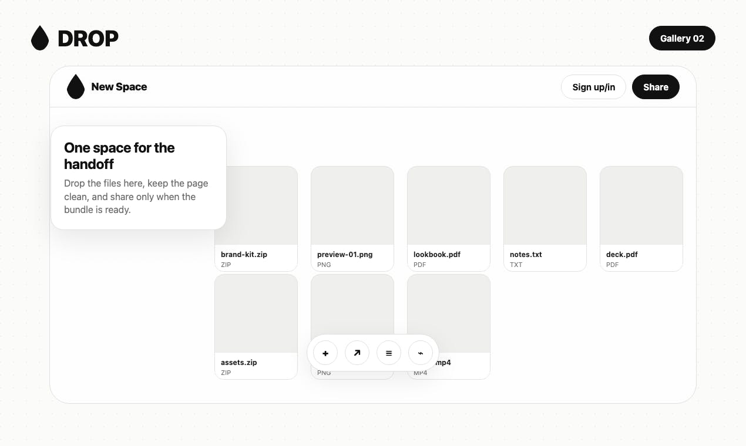Click the diagonal arrow icon in floating toolbar
This screenshot has height=446, width=746.
pos(357,353)
